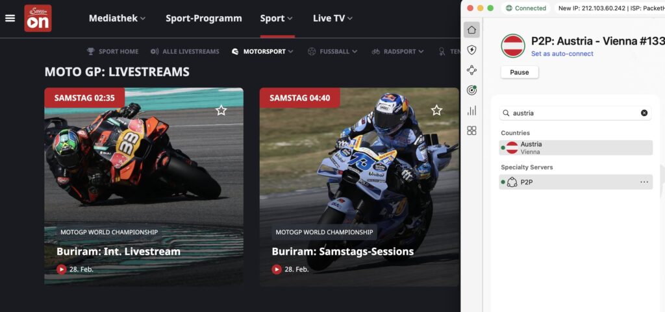Expand the Motorsport submenu
Viewport: 665px width, 312px height.
tap(263, 51)
